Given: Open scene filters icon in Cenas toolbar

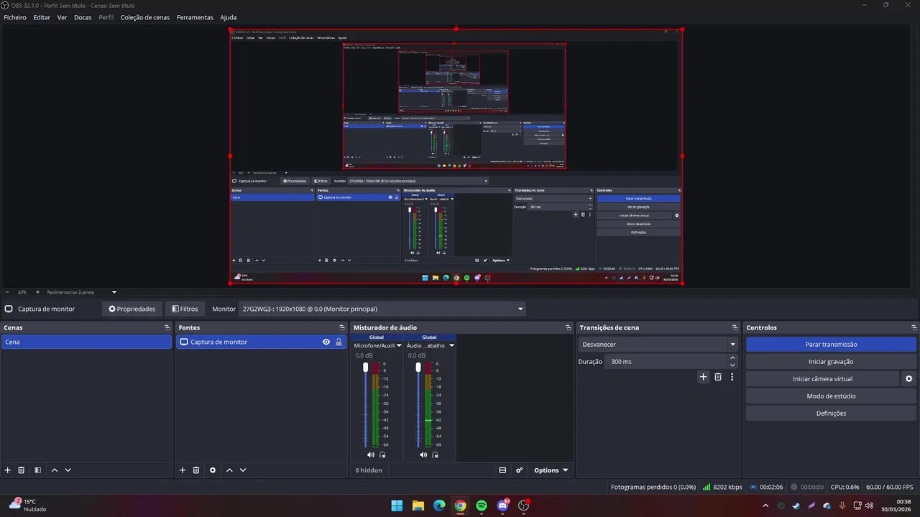Looking at the screenshot, I should pos(37,470).
